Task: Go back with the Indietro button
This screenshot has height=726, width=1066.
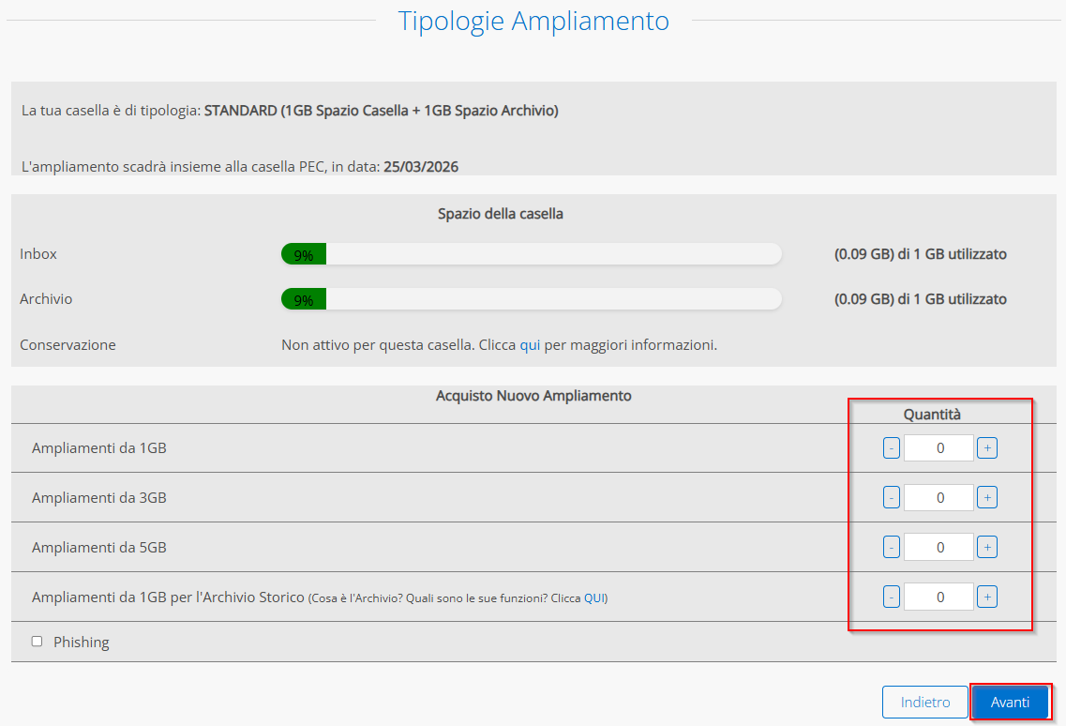Action: [x=924, y=703]
